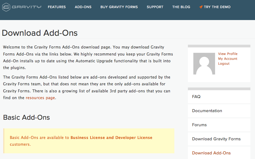
Task: Click the View Profile link
Action: coord(227,54)
